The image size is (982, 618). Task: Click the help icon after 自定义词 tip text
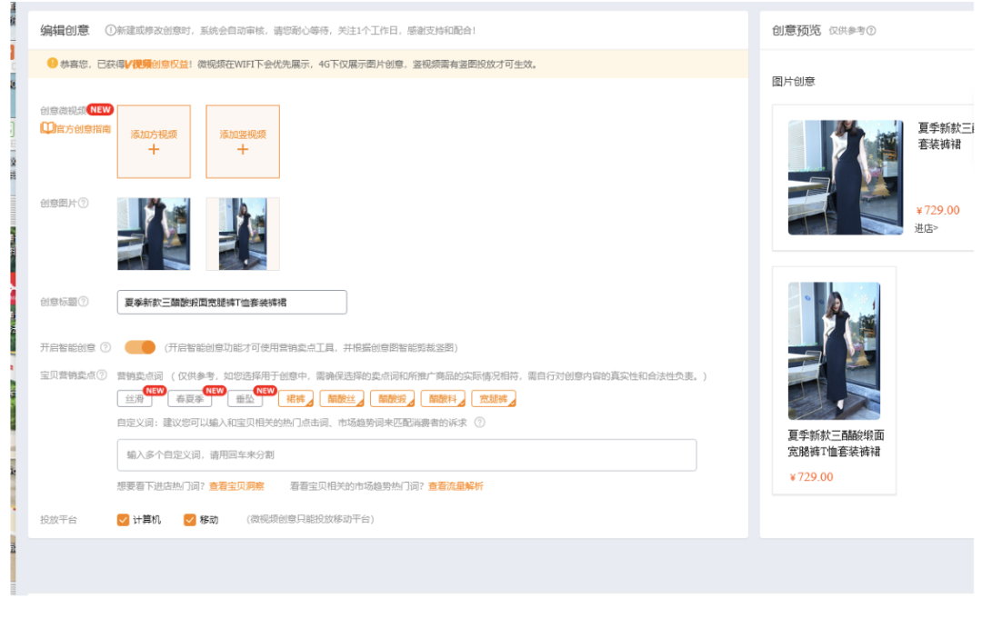click(x=480, y=423)
